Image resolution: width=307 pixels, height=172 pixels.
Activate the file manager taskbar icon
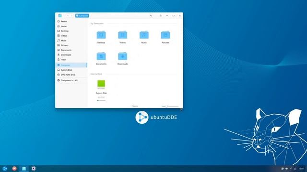[24, 169]
